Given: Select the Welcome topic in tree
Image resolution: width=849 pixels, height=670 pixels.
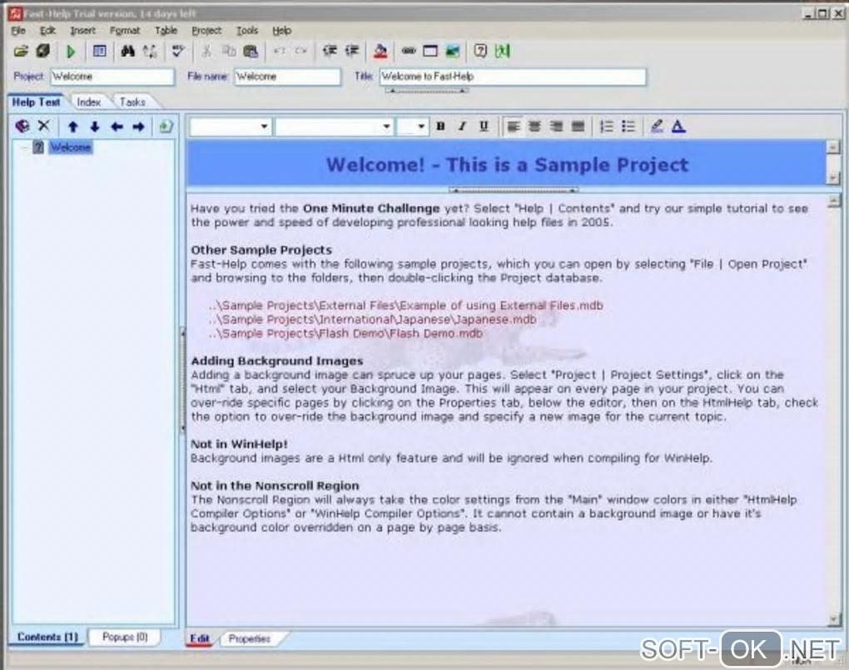Looking at the screenshot, I should click(x=71, y=148).
